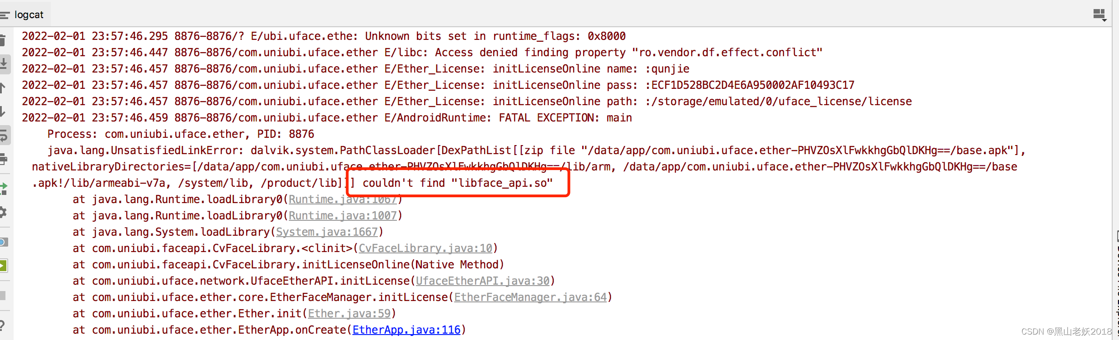This screenshot has width=1119, height=340.
Task: Click the 'nativeLibraryDirectories=' text
Action: [111, 167]
